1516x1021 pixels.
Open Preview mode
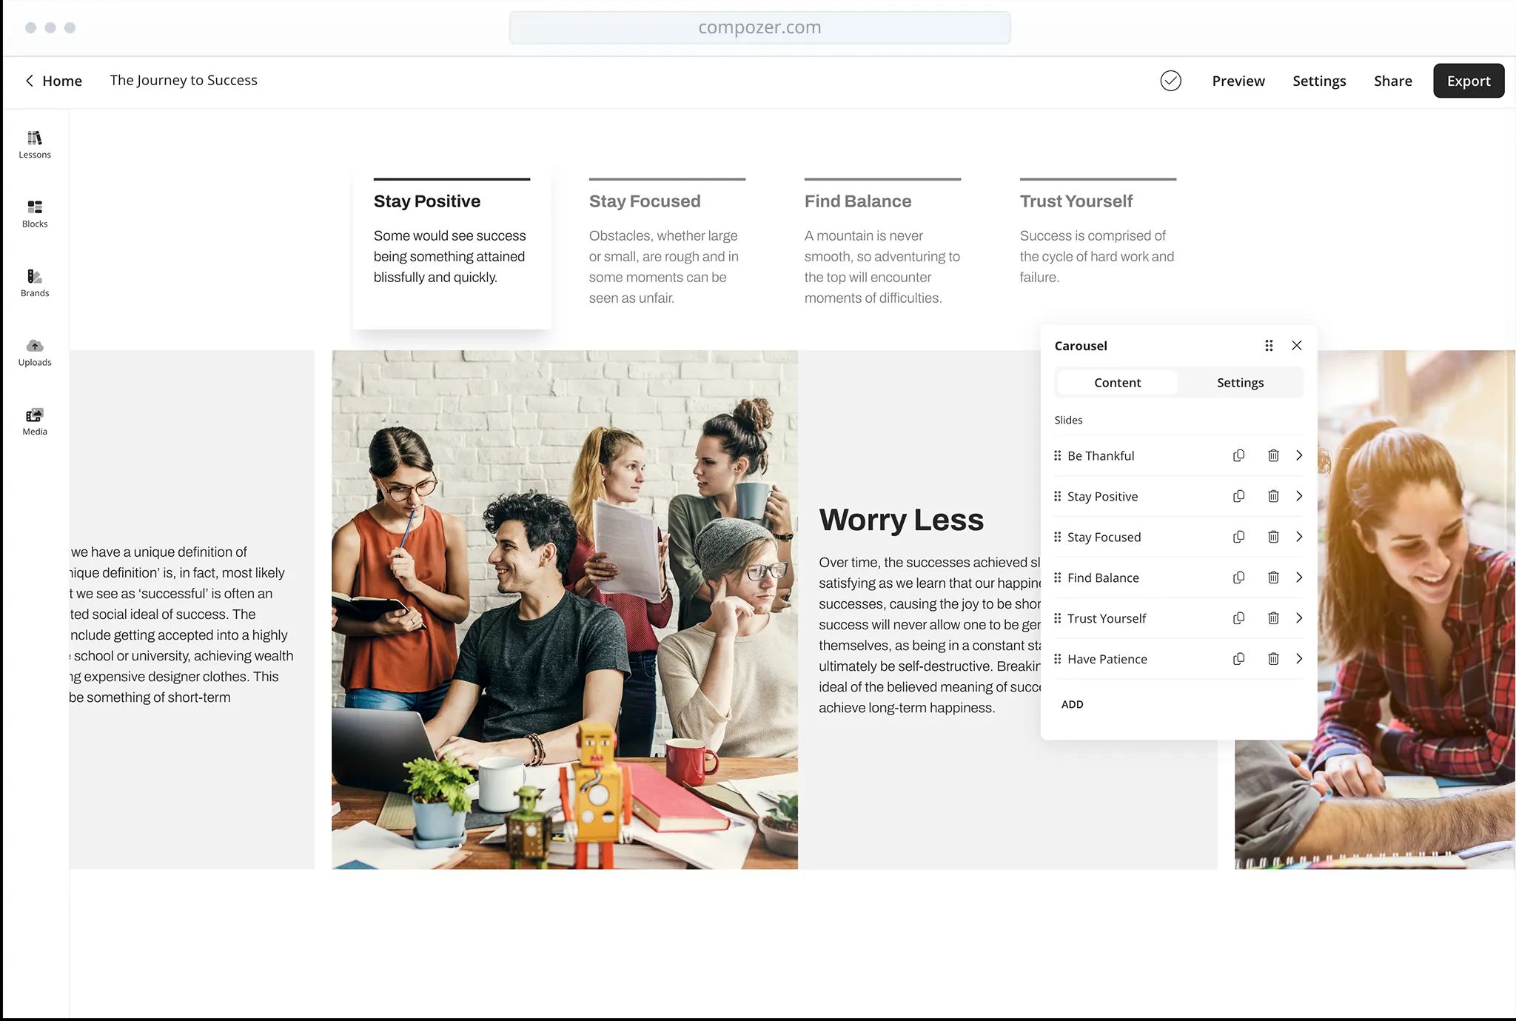1238,81
